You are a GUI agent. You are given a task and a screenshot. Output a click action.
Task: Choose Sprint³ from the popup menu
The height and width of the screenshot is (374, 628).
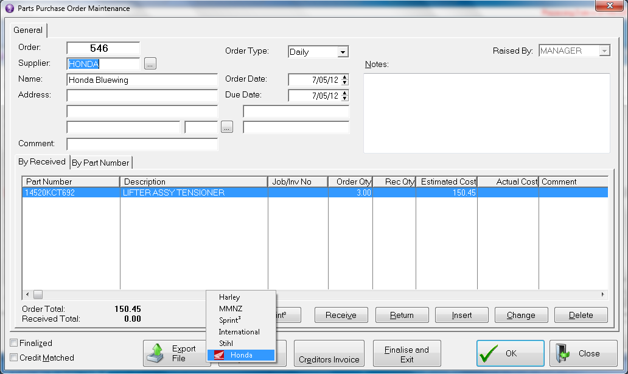(241, 320)
